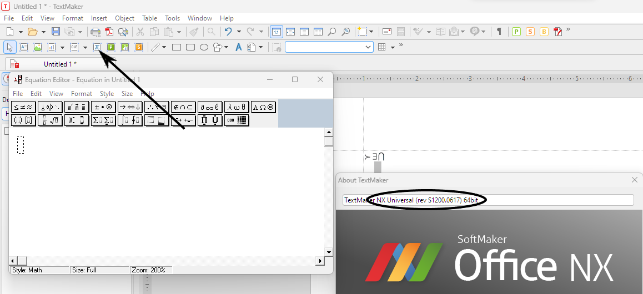Click the yellow B icon at toolbar end
Screen dimensions: 643x294
coord(544,32)
